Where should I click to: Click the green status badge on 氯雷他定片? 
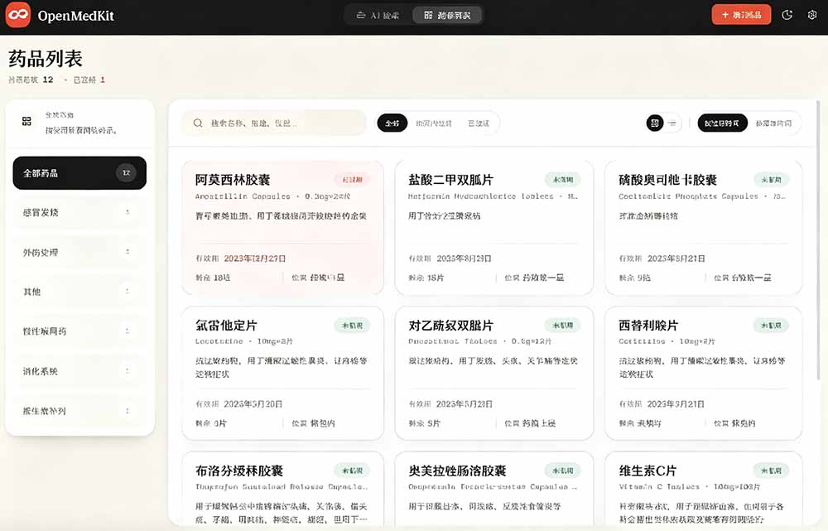click(352, 325)
